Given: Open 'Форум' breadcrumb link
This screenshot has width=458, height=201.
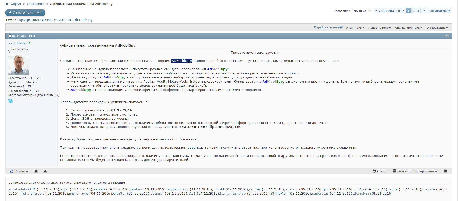Looking at the screenshot, I should tap(16, 4).
